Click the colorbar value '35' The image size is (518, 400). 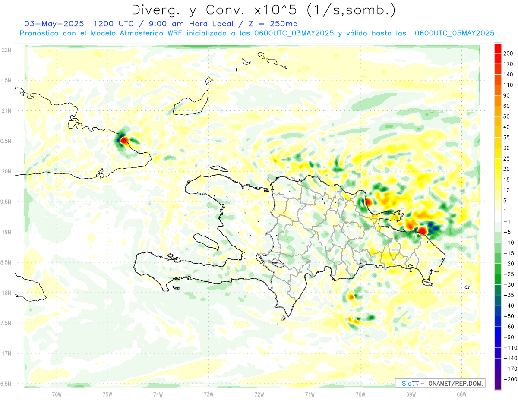507,138
